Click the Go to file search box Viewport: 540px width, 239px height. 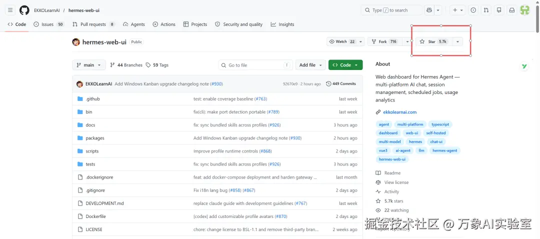(x=255, y=65)
